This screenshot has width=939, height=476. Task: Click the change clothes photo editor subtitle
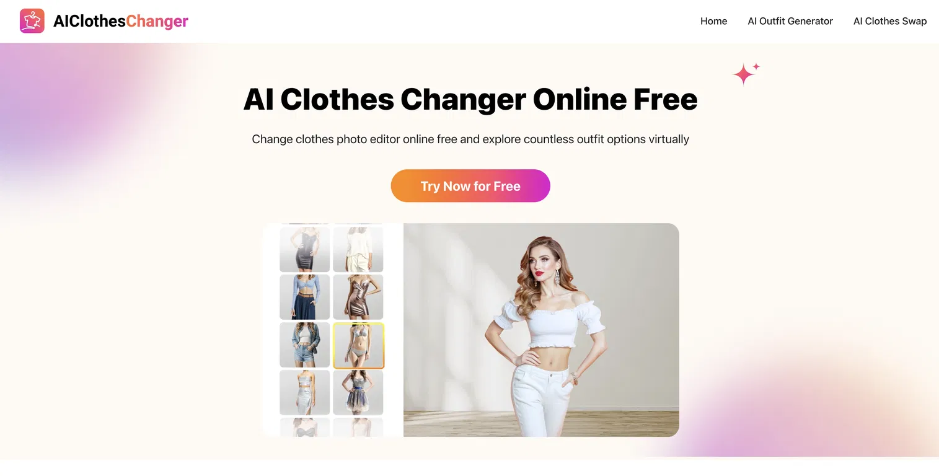[x=470, y=139]
